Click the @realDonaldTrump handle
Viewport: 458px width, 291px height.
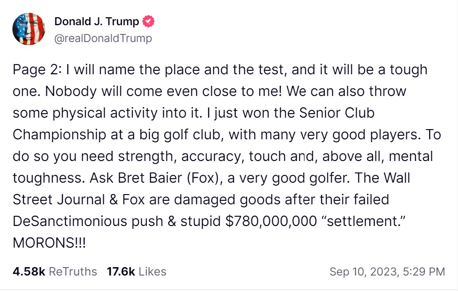click(x=103, y=38)
